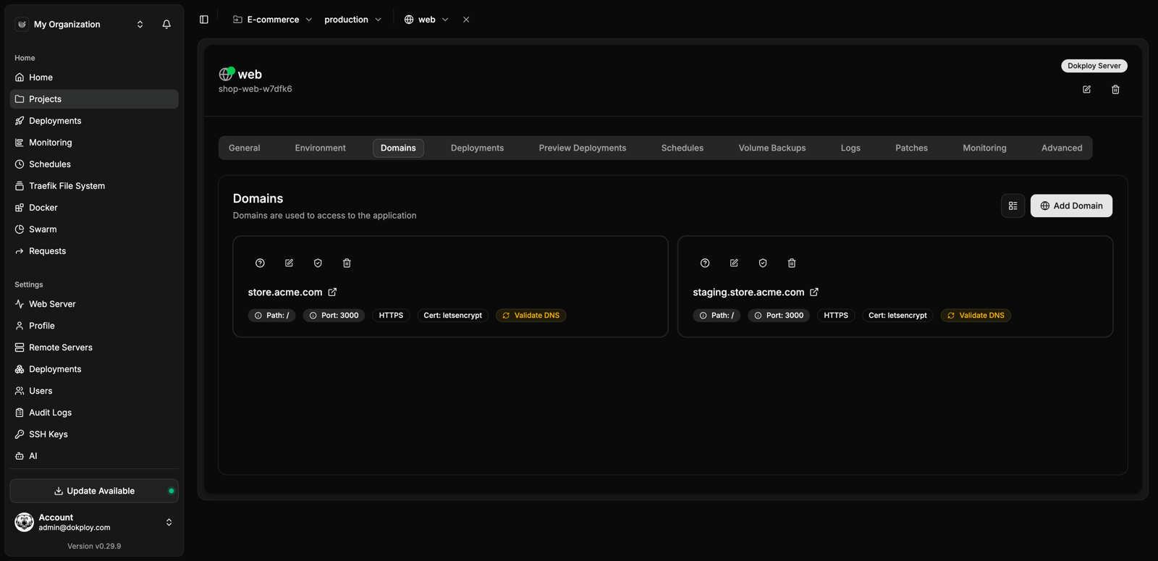Open help info for store.acme.com

coord(260,263)
